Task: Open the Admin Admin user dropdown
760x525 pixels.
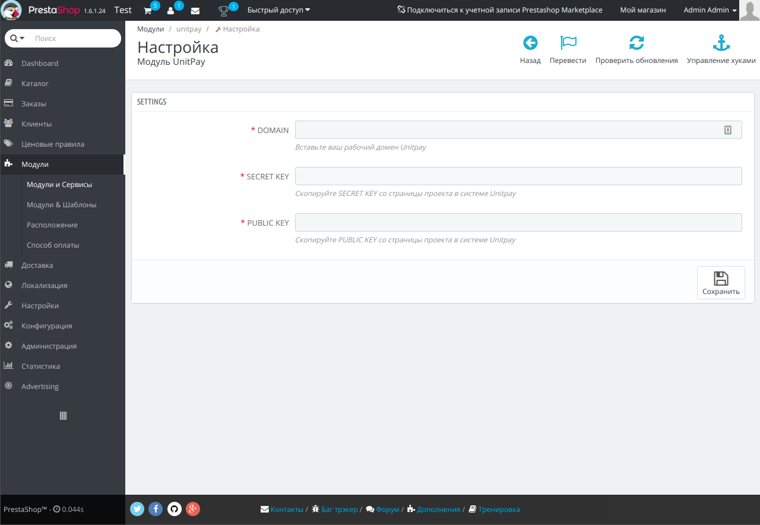Action: click(710, 10)
